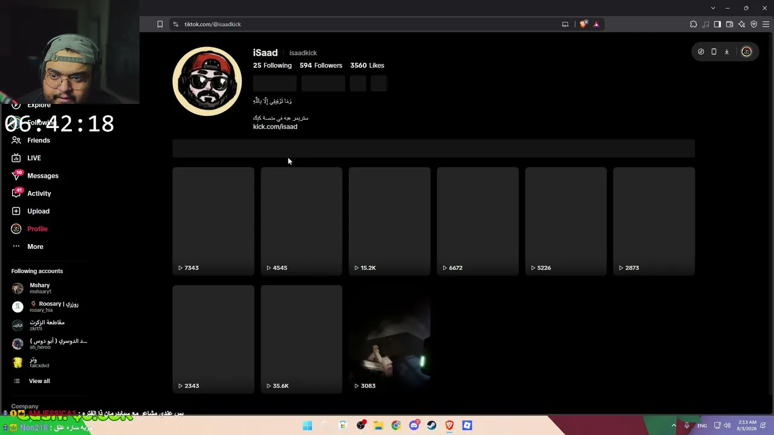
Task: Go to the LIVE section
Action: (26, 158)
